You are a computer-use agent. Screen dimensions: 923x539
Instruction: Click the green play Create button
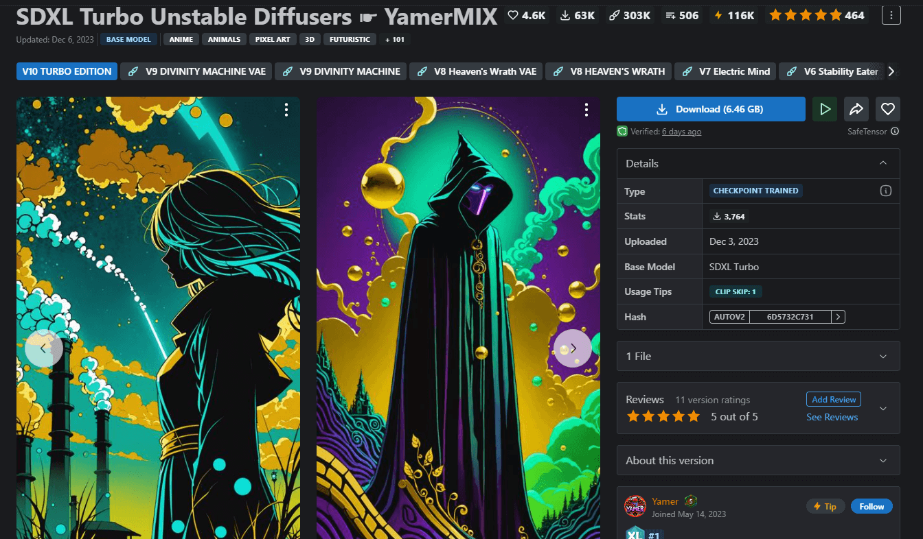[825, 109]
